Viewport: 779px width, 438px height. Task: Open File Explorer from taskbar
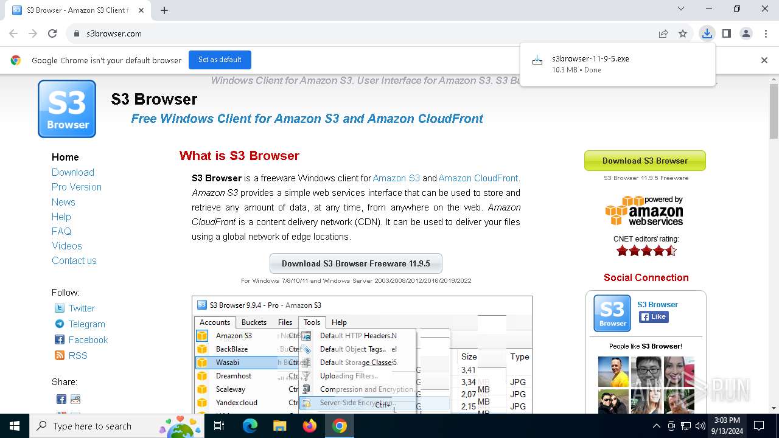tap(280, 426)
